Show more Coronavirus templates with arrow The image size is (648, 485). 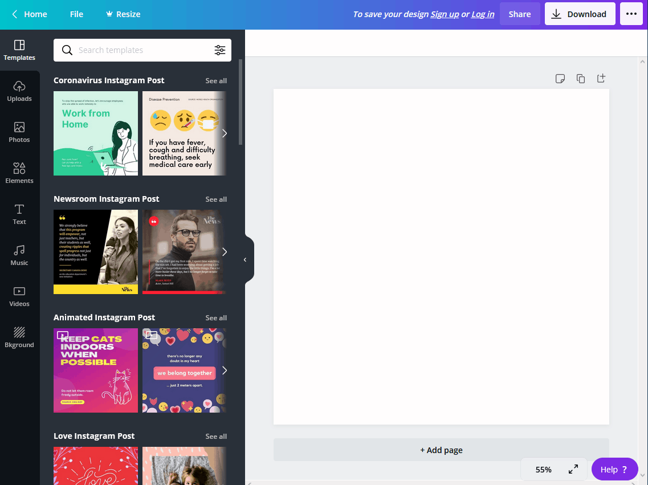pyautogui.click(x=225, y=133)
